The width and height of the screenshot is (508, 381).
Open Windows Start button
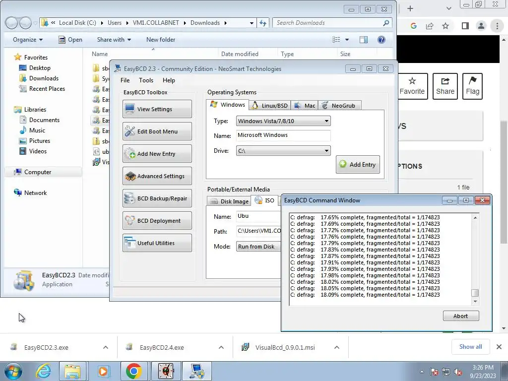click(x=13, y=371)
